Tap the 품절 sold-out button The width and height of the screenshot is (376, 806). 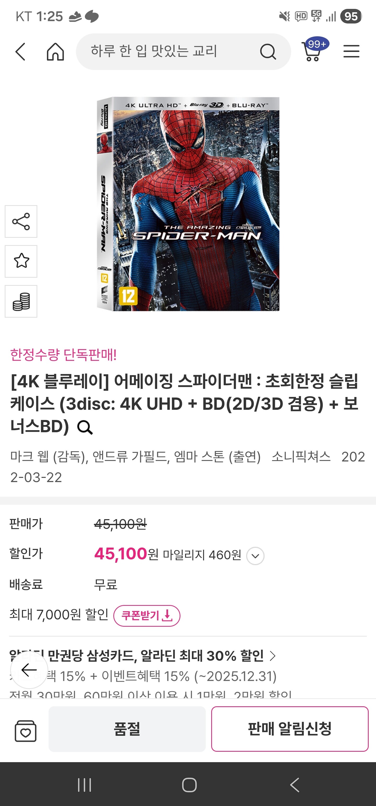[127, 729]
